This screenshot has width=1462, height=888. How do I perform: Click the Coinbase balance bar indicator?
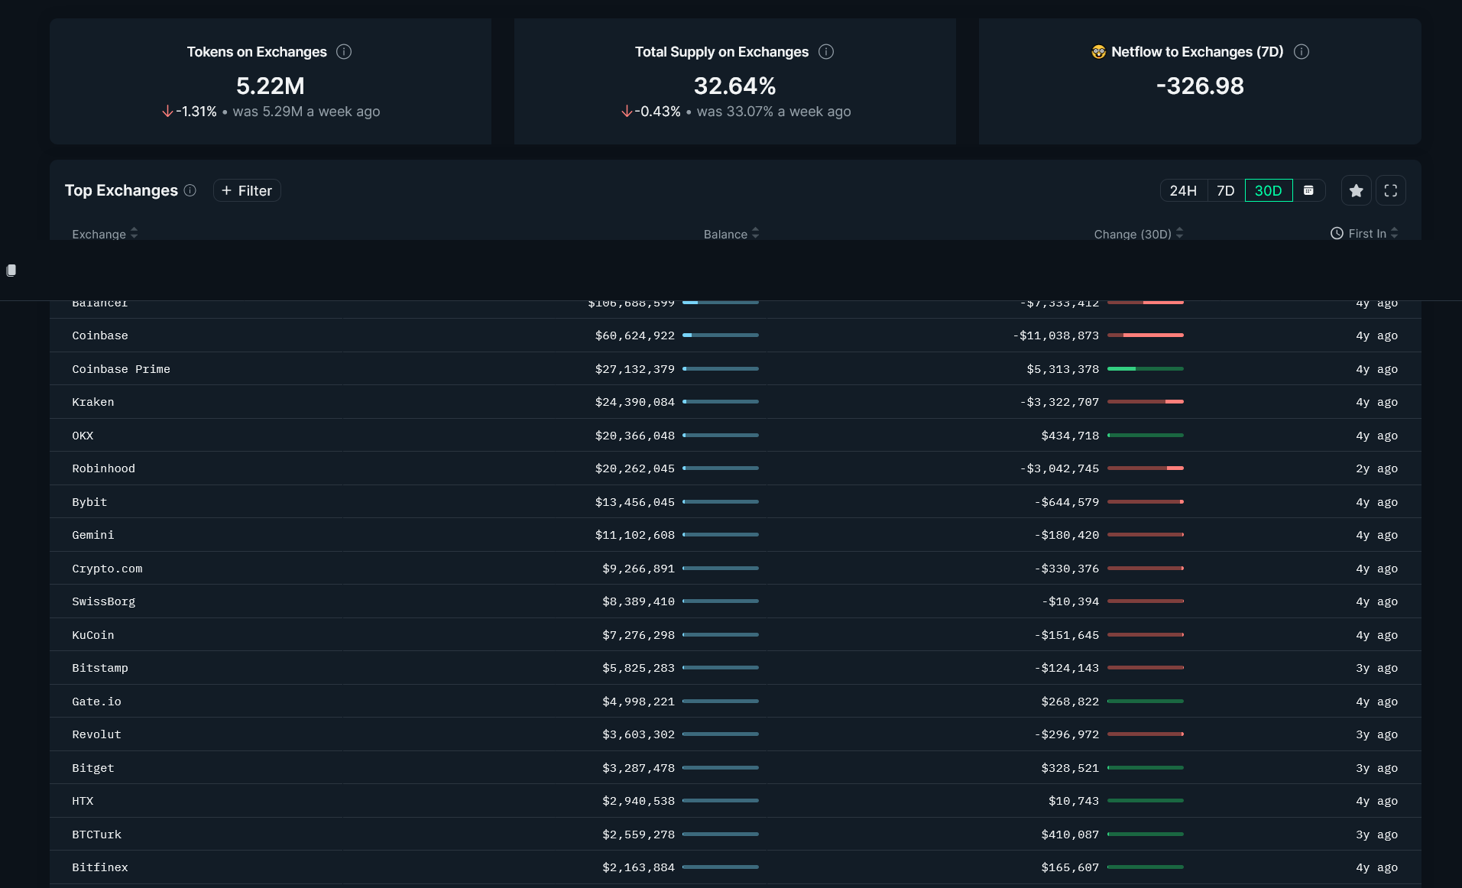(x=720, y=335)
